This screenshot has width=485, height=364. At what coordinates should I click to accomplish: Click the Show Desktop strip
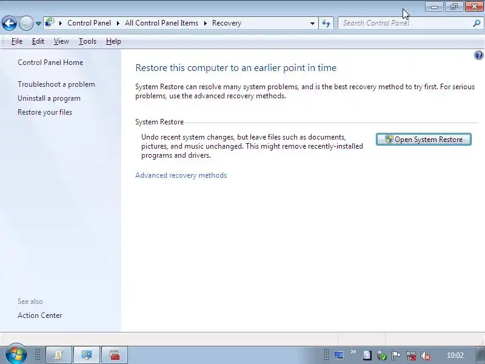480,355
